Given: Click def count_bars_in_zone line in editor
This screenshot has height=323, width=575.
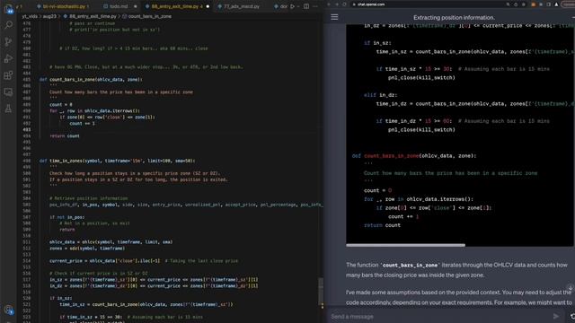Looking at the screenshot, I should 91,80.
